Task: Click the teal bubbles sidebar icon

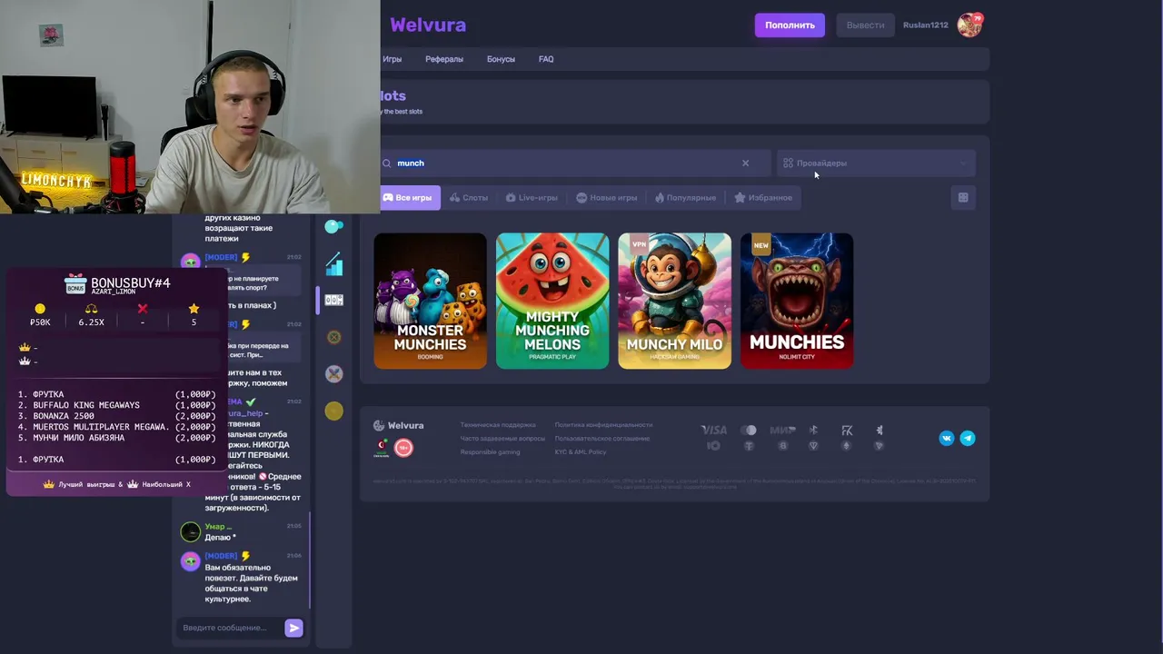Action: pos(334,226)
